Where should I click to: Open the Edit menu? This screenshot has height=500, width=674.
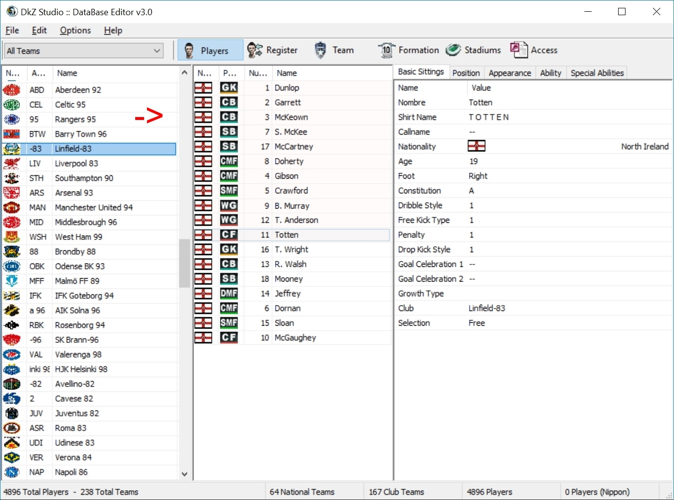pos(39,30)
